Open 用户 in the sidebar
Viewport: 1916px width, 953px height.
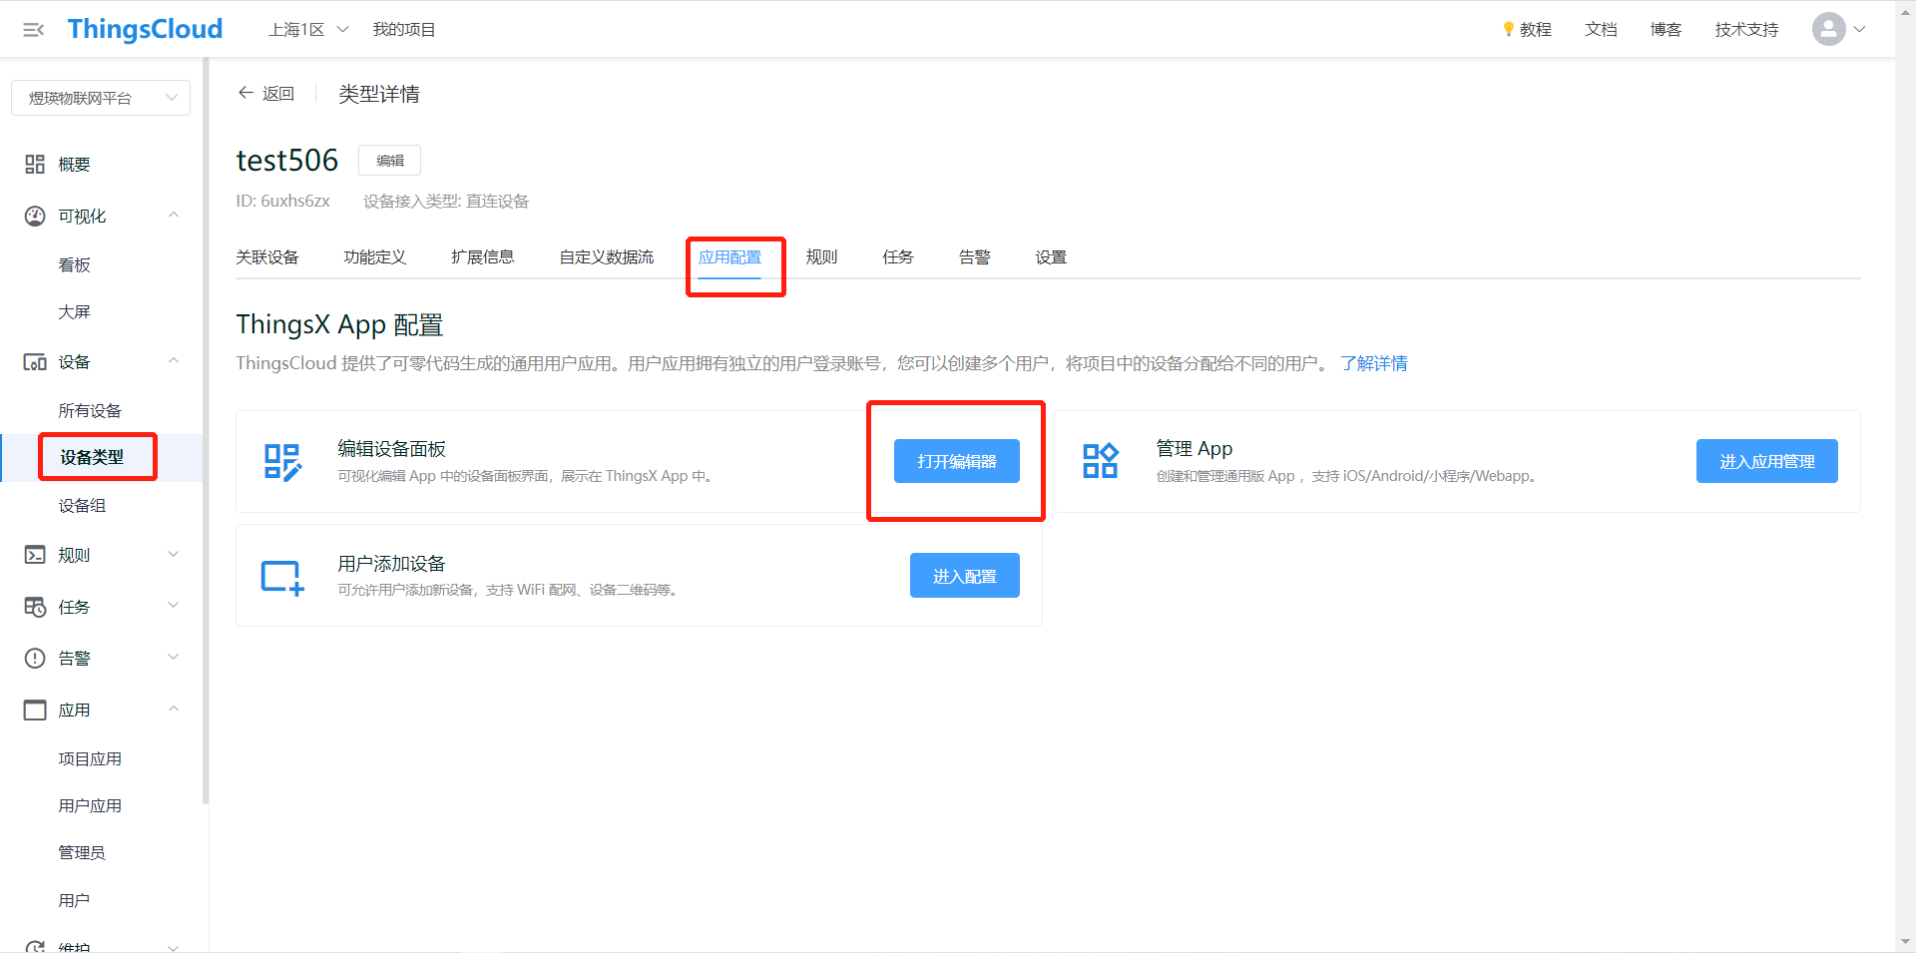pos(74,901)
